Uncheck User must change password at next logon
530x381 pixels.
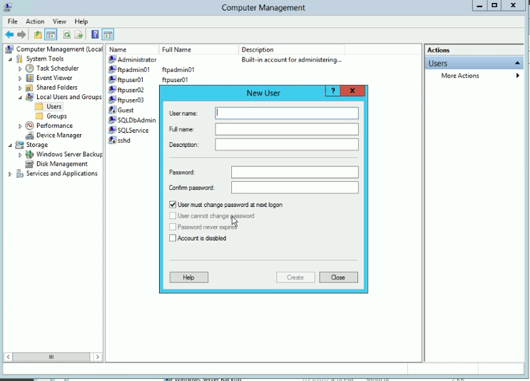click(173, 205)
